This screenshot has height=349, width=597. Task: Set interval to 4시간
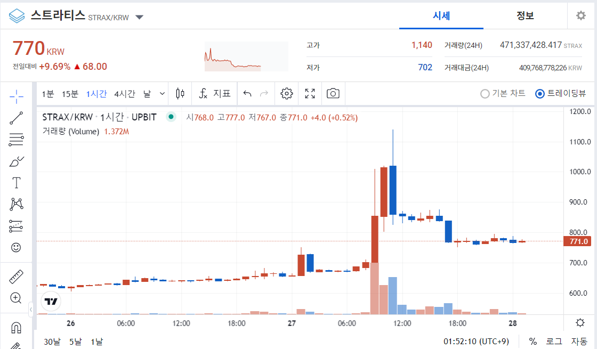point(125,94)
